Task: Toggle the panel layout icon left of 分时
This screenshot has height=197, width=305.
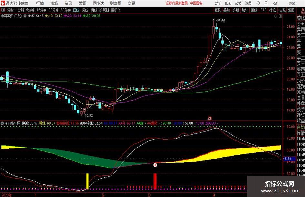Action: point(3,10)
